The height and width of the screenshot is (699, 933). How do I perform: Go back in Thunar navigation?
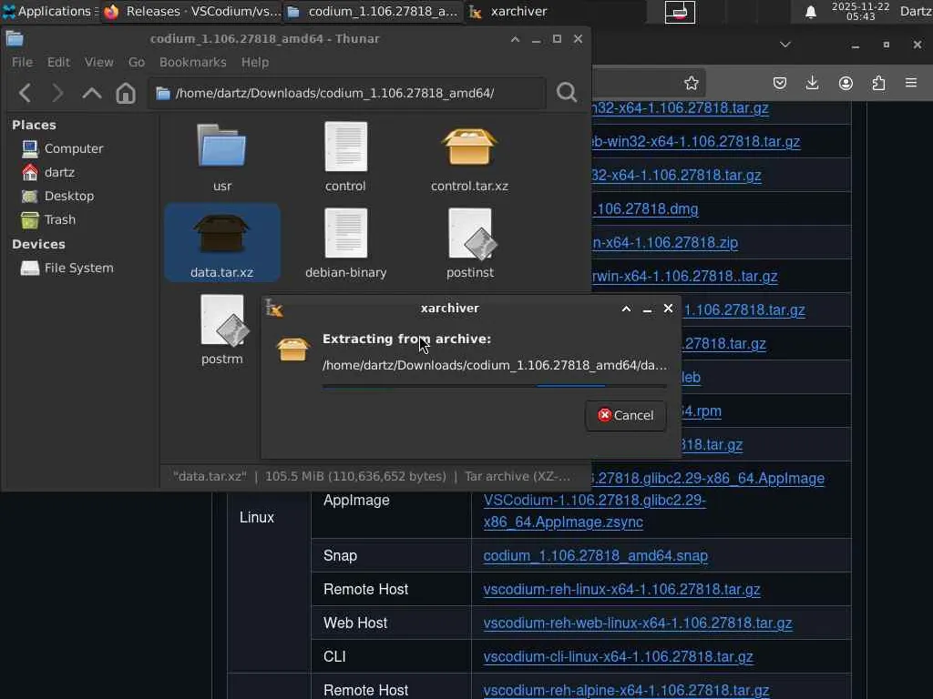coord(25,94)
